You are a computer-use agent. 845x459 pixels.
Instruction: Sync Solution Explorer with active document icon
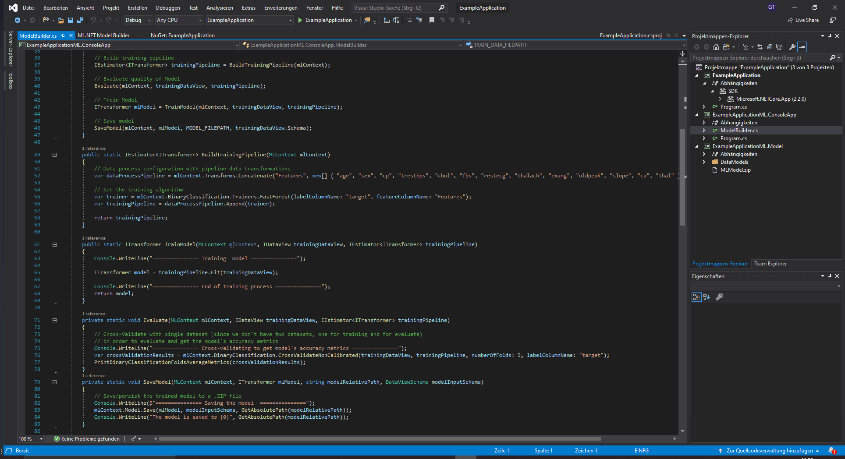tap(760, 47)
